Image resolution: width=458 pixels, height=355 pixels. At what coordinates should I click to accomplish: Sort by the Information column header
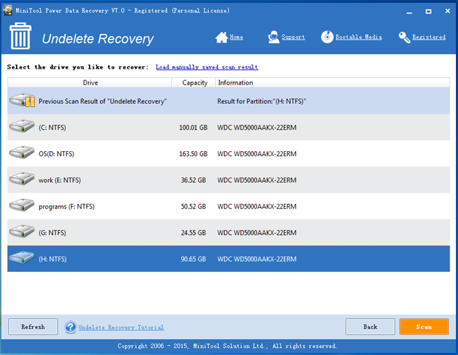click(332, 83)
